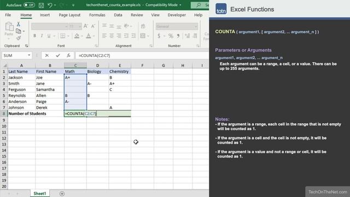Image resolution: width=350 pixels, height=197 pixels.
Task: Add a new sheet with the plus button
Action: pos(62,194)
